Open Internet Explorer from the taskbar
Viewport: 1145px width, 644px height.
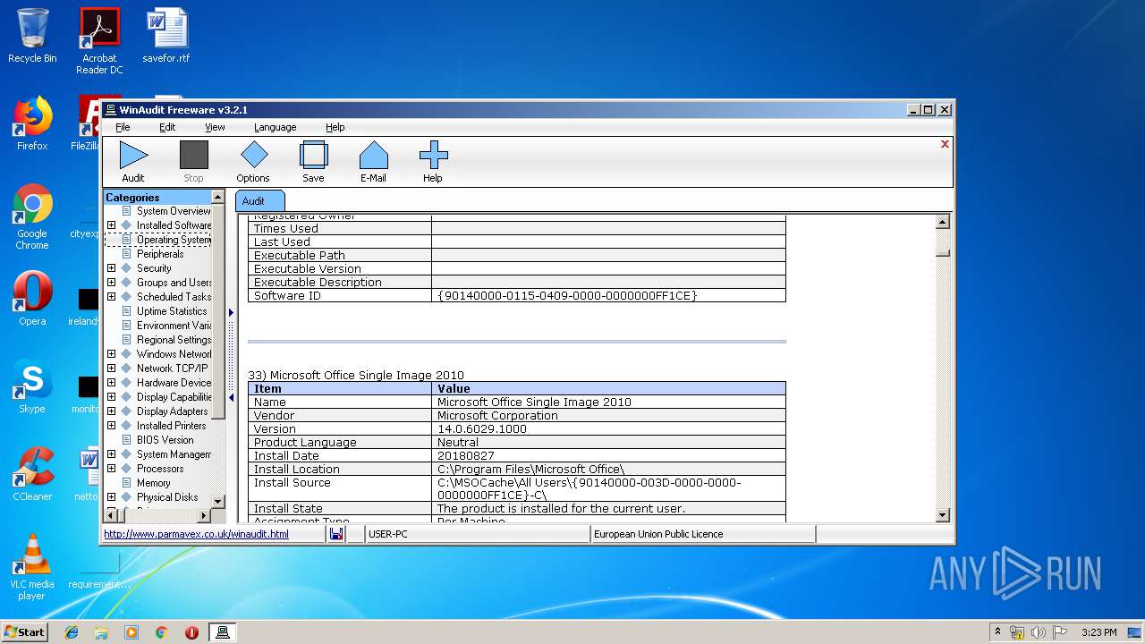coord(72,632)
